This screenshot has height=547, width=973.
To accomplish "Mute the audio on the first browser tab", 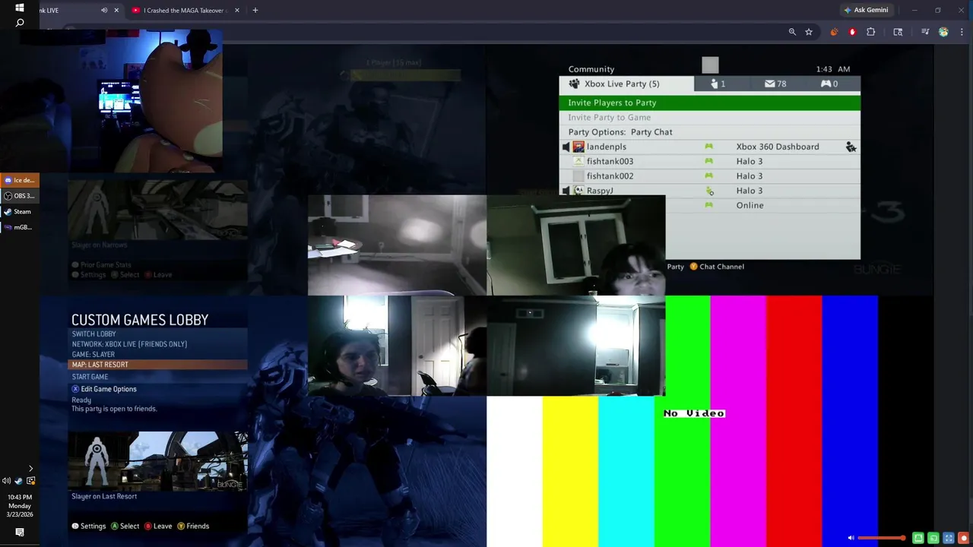I will (104, 11).
